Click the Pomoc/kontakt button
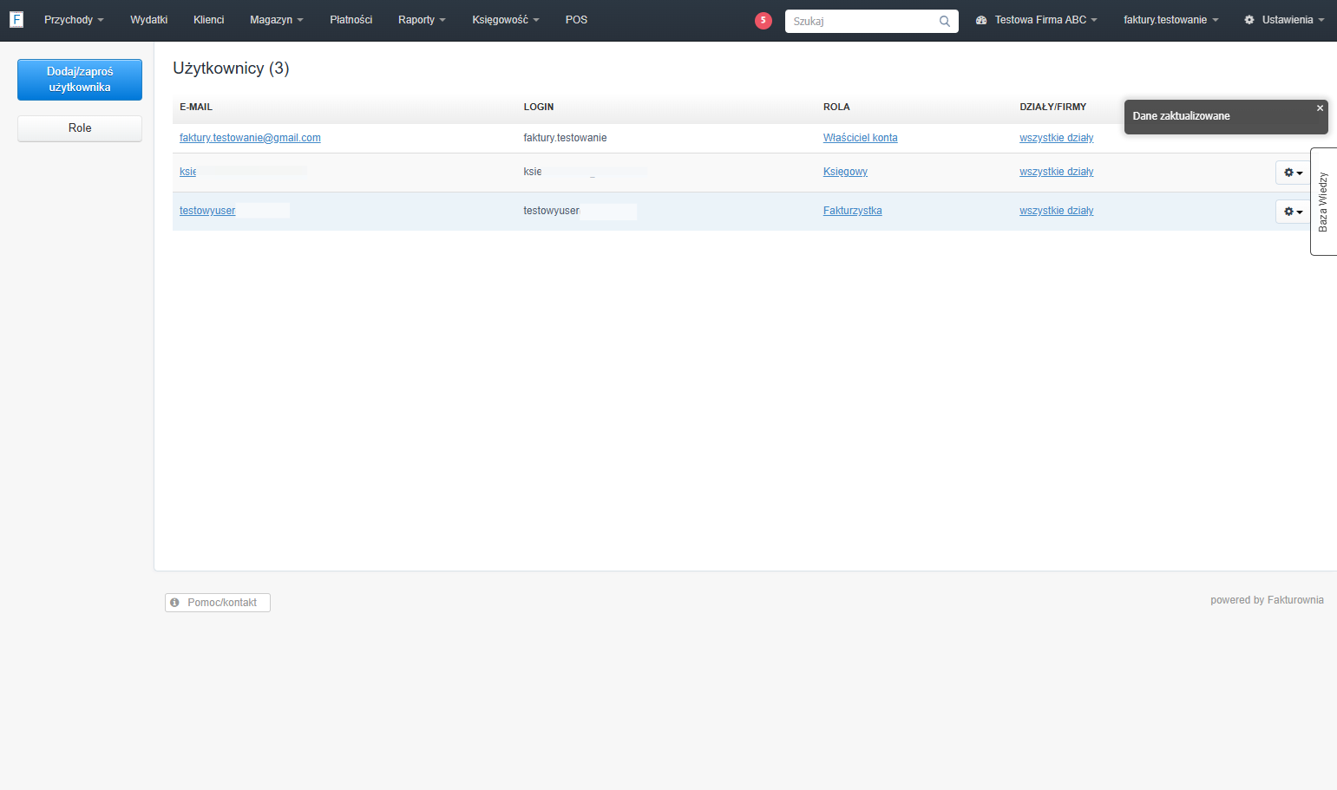 (218, 603)
